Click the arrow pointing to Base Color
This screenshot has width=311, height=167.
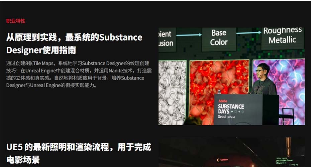point(189,35)
